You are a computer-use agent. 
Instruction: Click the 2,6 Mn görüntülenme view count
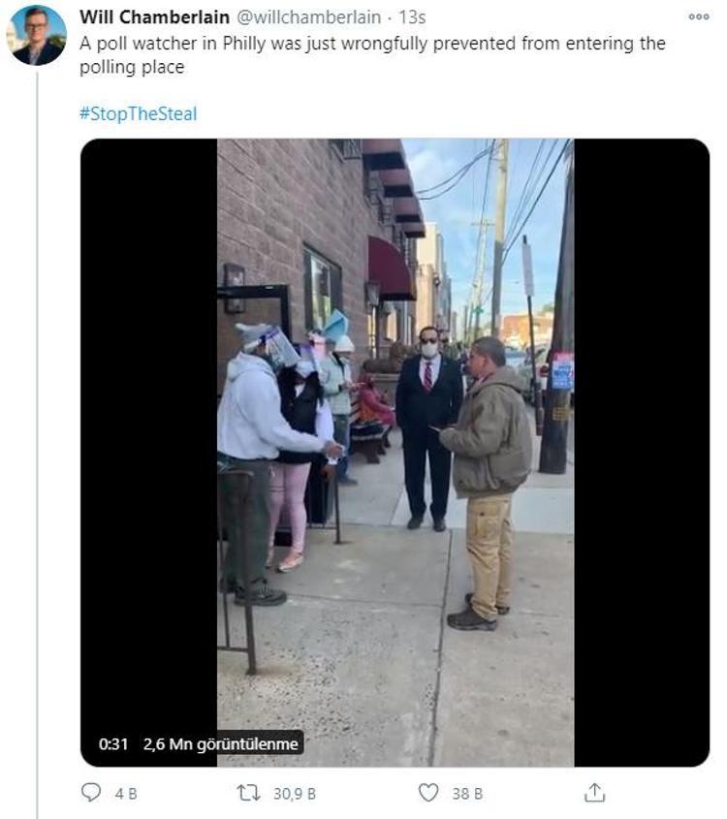point(220,743)
